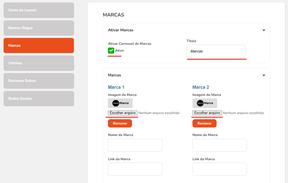Open Cores do Layout menu item

(39, 10)
